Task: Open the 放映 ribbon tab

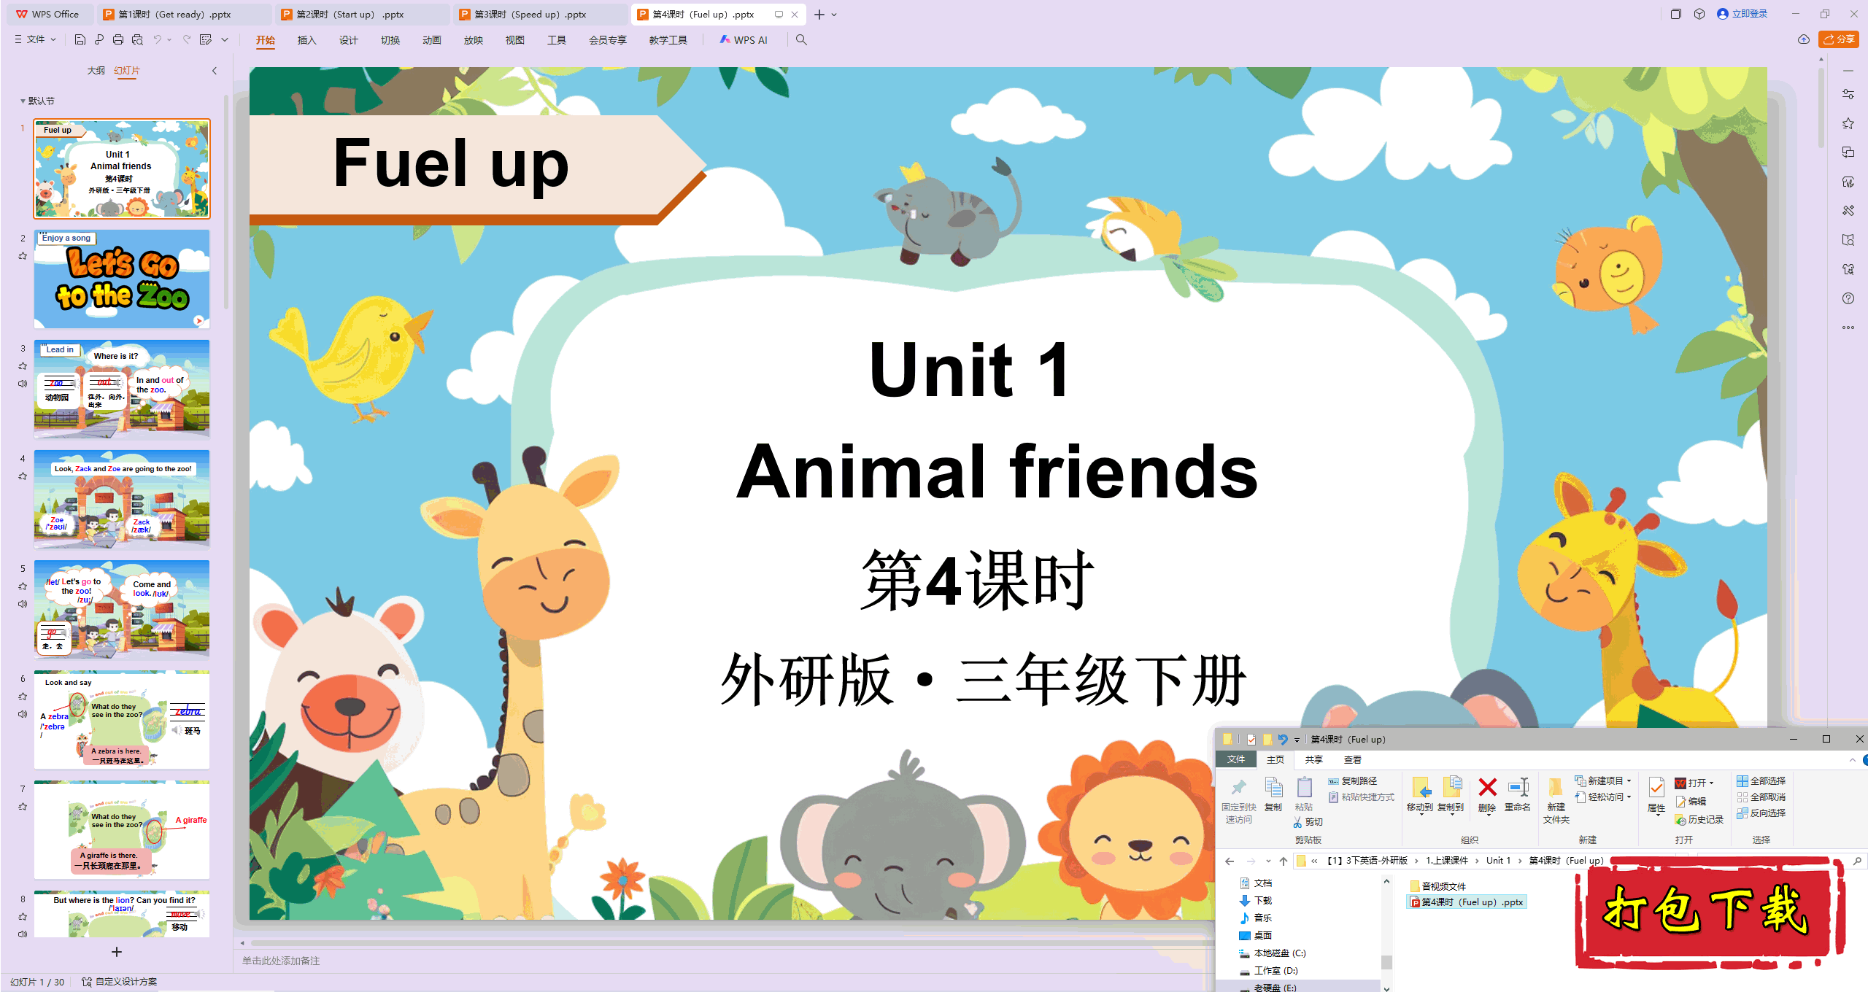Action: click(473, 40)
